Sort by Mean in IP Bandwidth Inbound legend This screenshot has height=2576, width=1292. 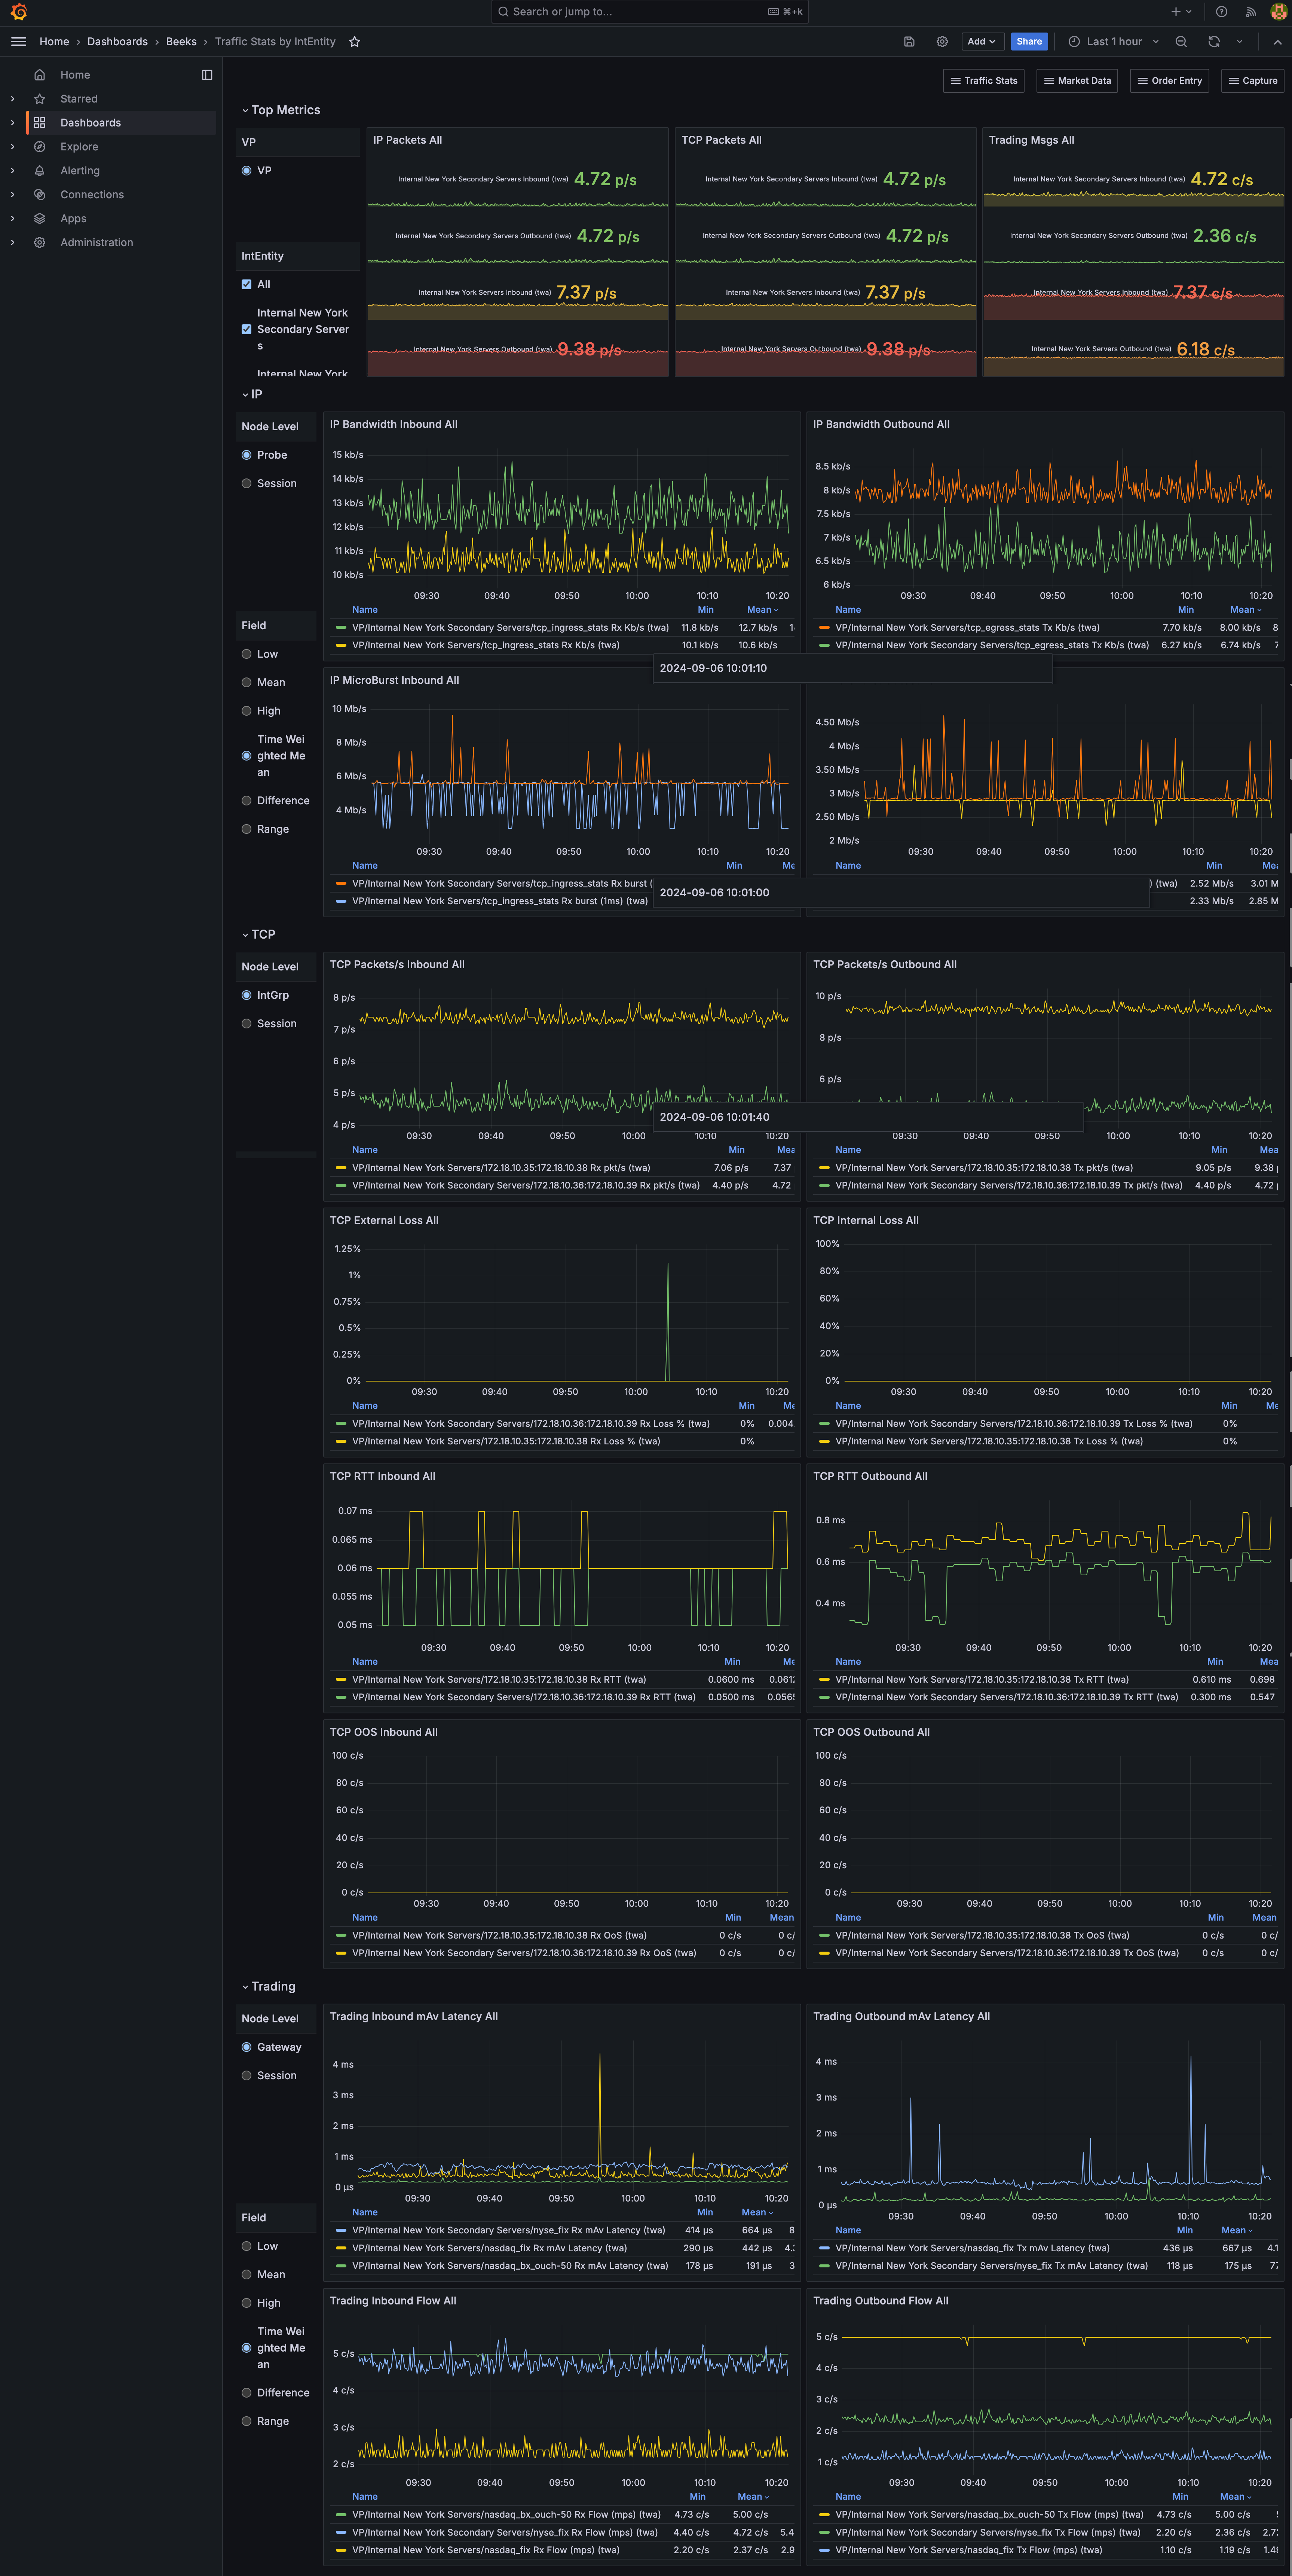(762, 610)
